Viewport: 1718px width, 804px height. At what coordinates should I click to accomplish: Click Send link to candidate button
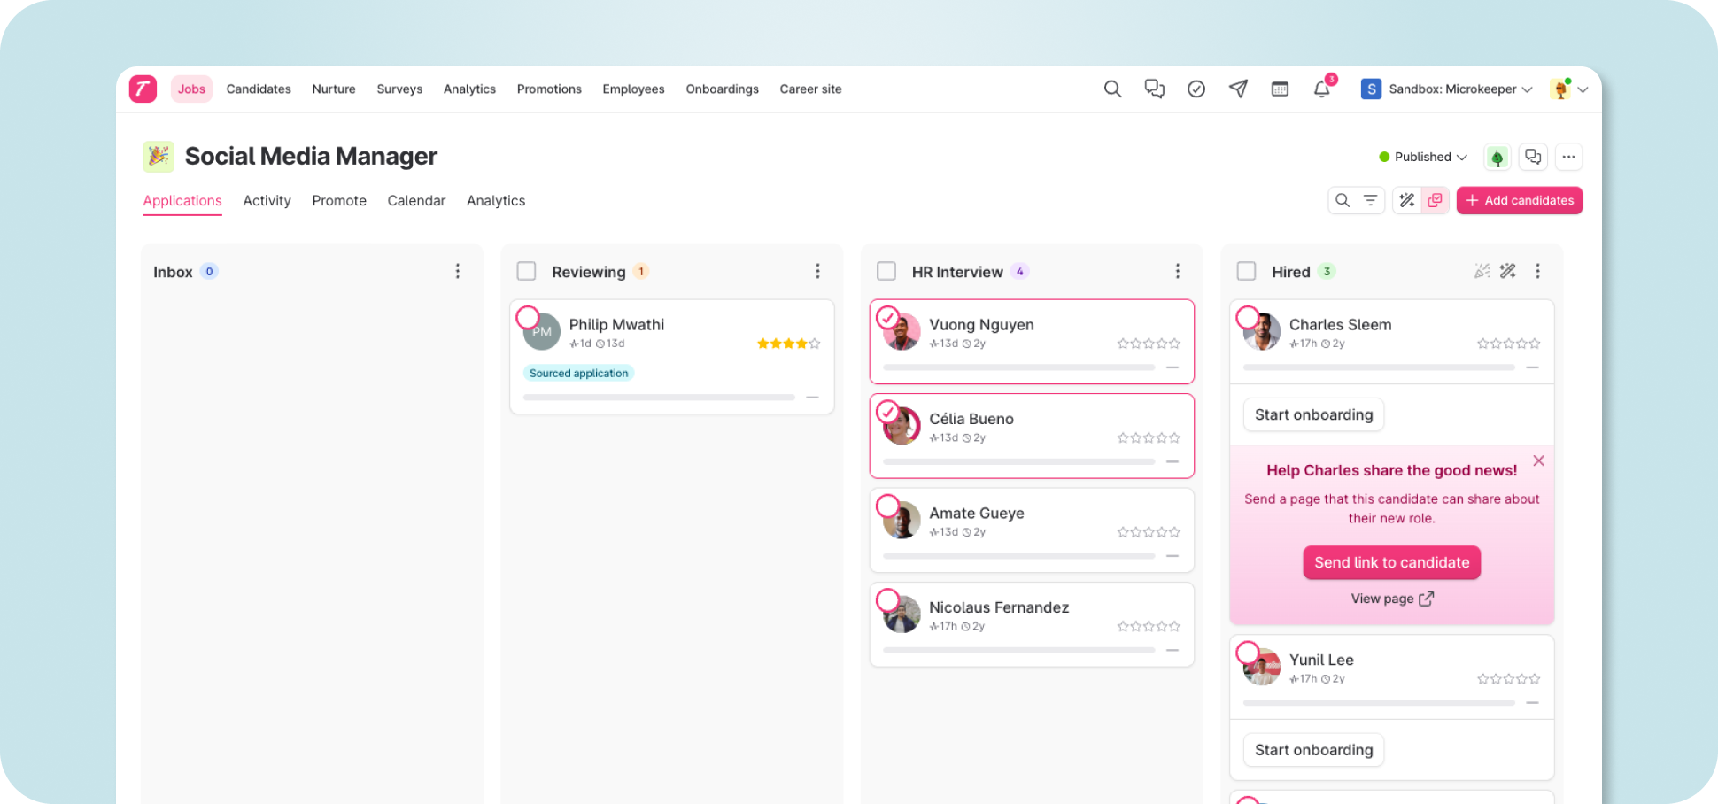pos(1392,562)
